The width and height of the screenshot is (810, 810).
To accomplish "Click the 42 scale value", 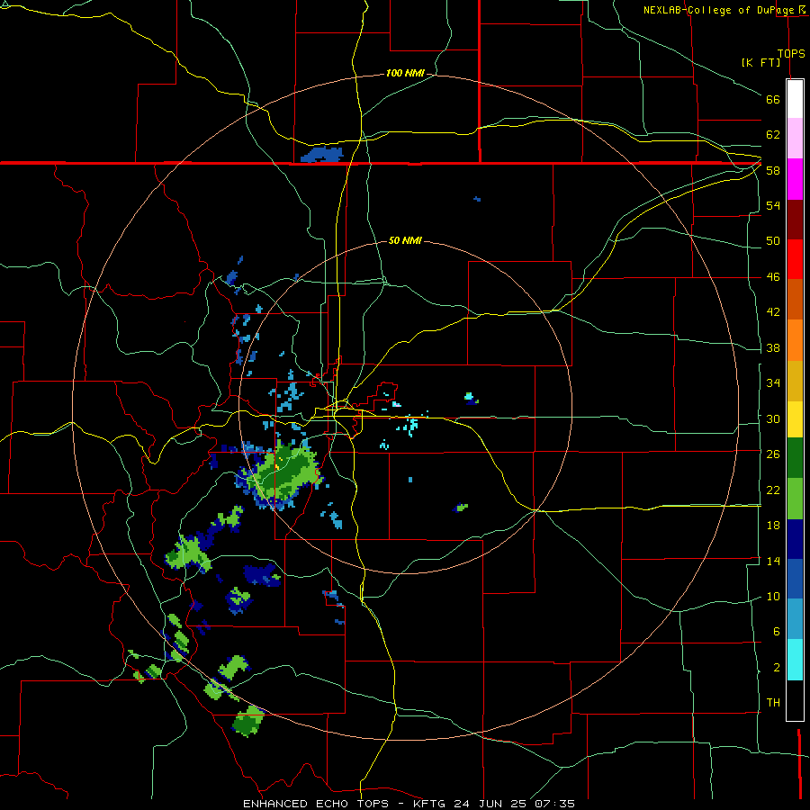I will [x=773, y=312].
